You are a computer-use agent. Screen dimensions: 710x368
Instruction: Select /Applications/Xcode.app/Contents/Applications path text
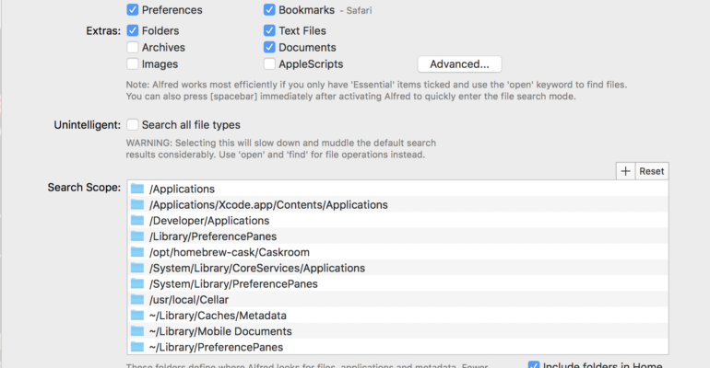pos(268,204)
